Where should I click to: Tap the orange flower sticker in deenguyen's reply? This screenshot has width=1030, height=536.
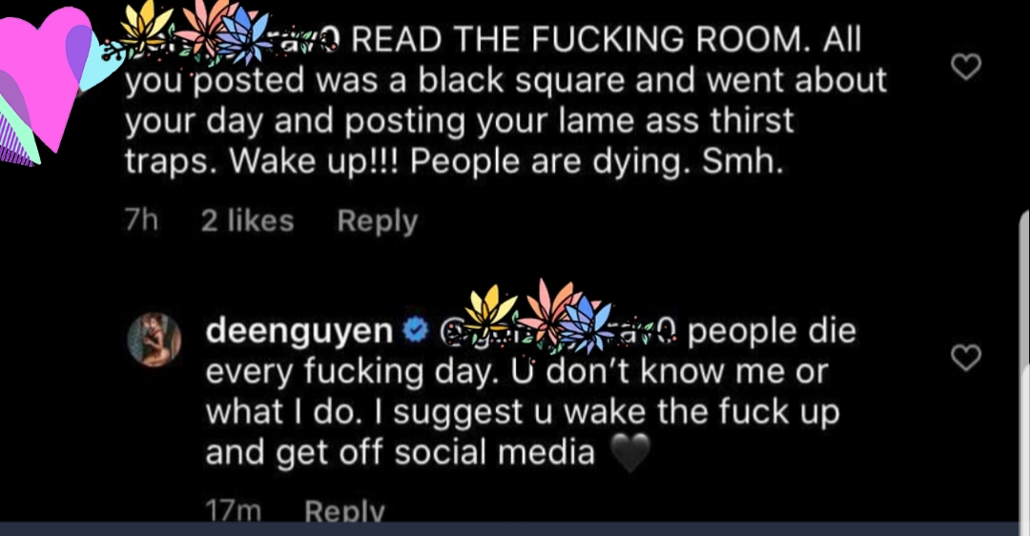click(x=550, y=310)
